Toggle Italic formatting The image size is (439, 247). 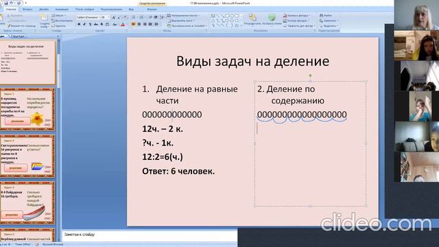(84, 25)
